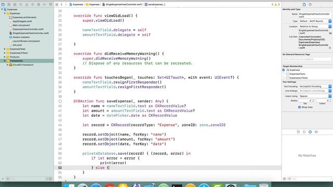
Task: Open the Indent Using dropdown
Action: point(315,96)
